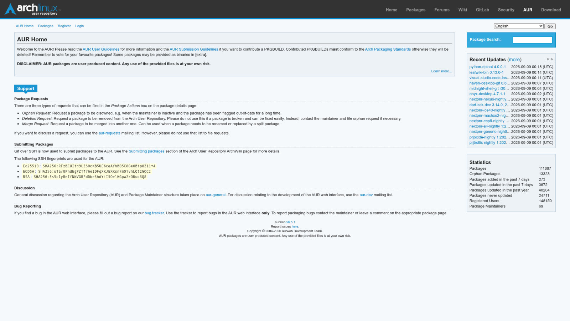Screen dimensions: 570x321
Task: Click the Ed25519 SSH fingerprint line
Action: tap(89, 166)
